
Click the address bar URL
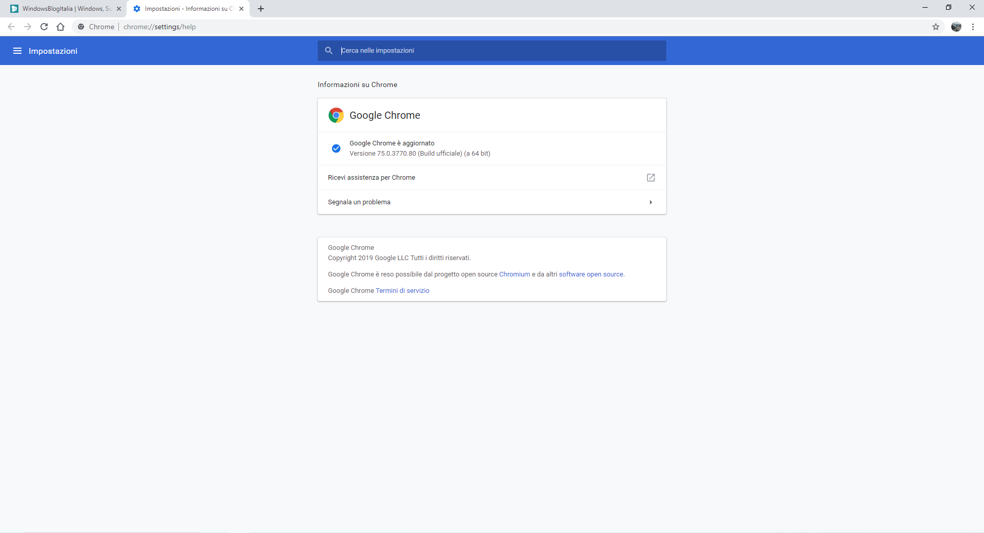tap(159, 27)
